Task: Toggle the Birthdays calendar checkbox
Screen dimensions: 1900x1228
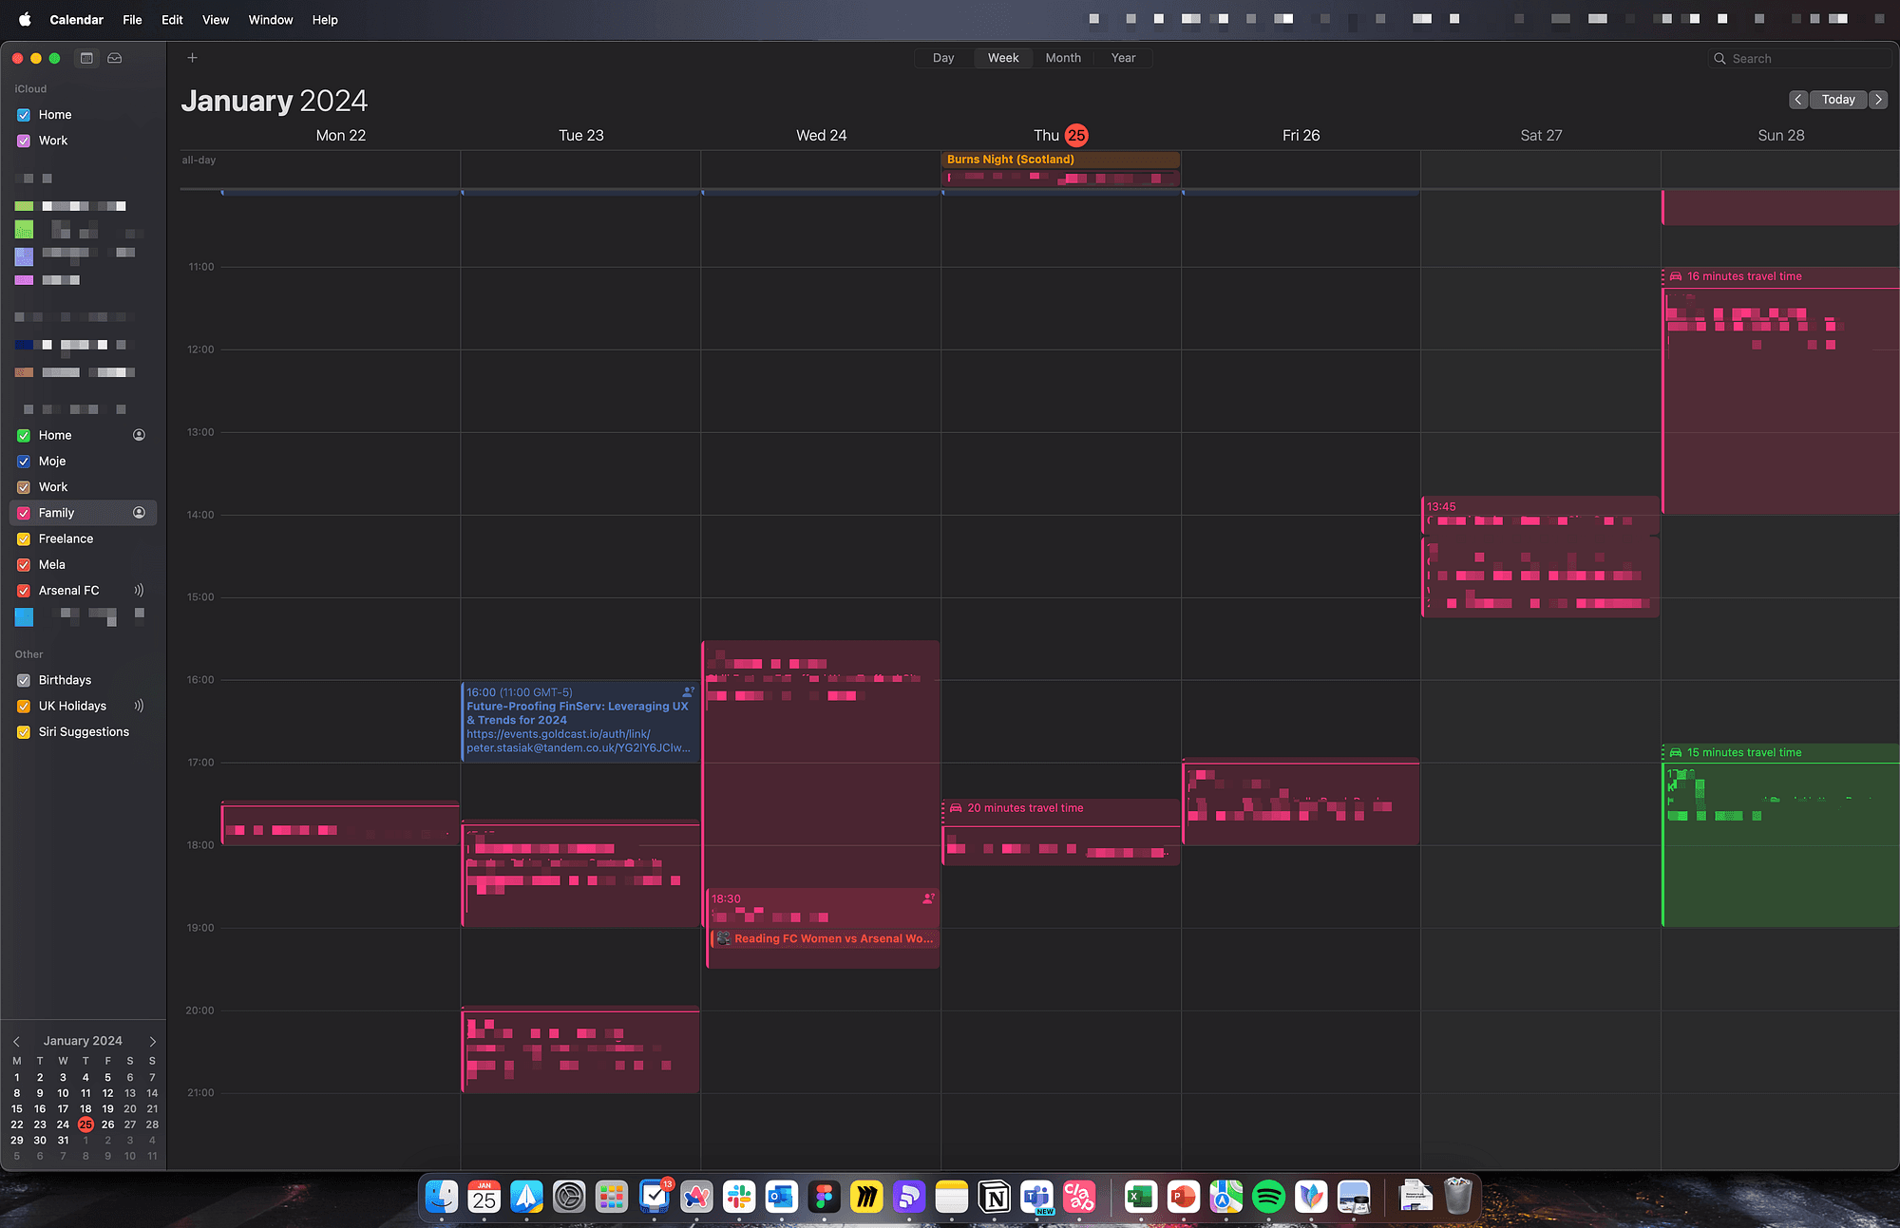Action: (24, 681)
